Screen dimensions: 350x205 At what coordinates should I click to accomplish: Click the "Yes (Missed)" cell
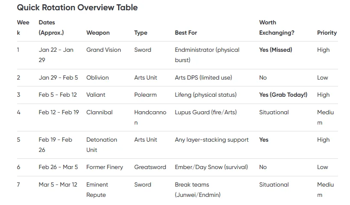276,50
